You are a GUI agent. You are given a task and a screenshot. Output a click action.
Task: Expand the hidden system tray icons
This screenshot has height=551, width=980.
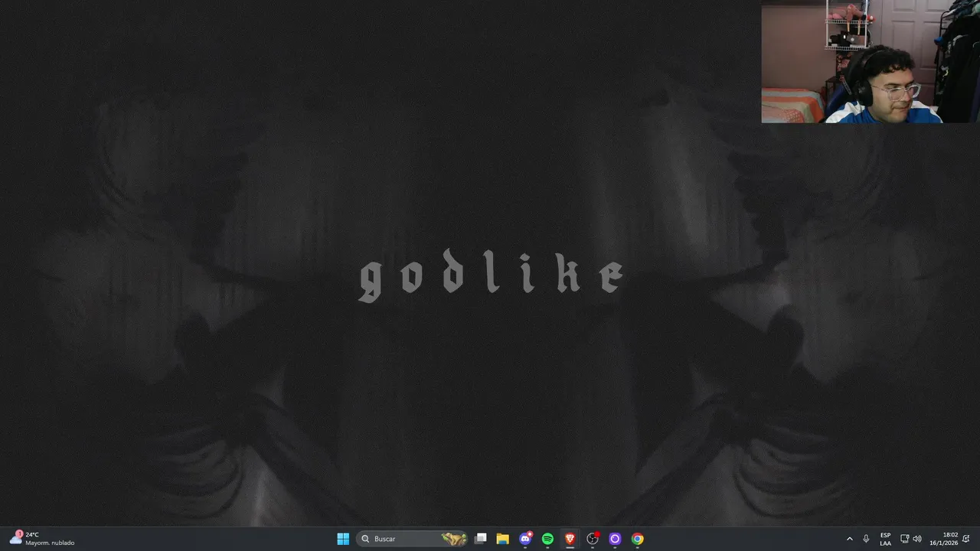[x=849, y=539]
